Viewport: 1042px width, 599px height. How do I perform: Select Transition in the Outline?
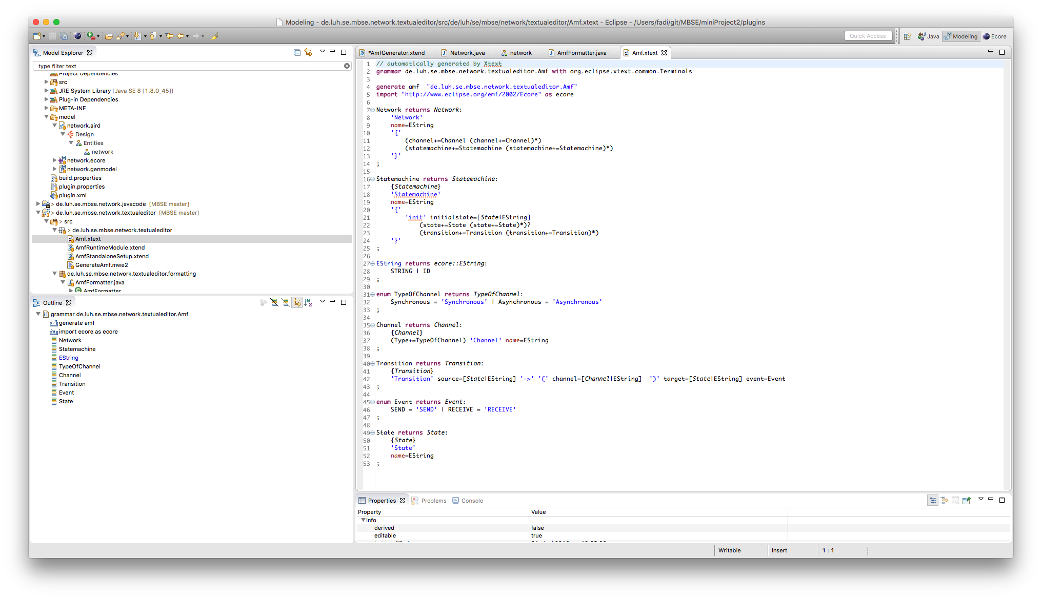(x=72, y=384)
